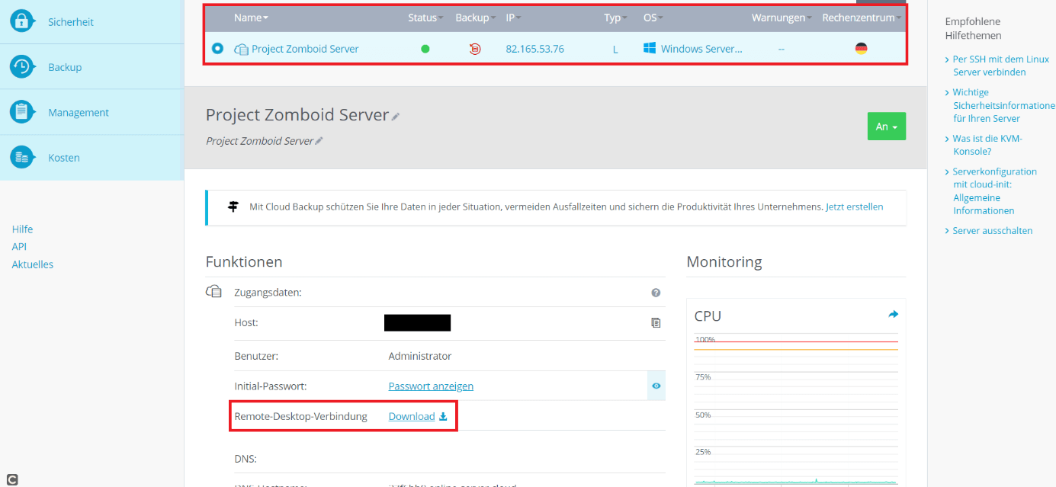Click the cloud server icon beside Project Zomboid Server row
This screenshot has height=487, width=1056.
point(241,49)
